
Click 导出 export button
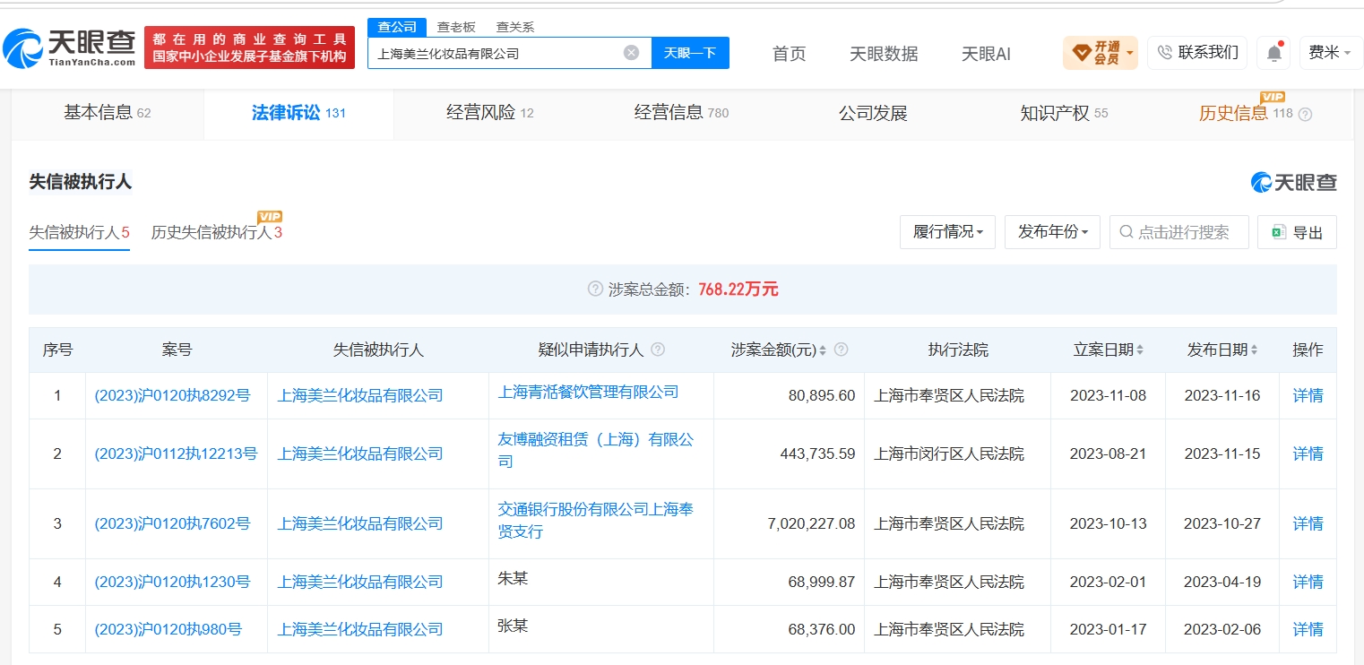coord(1297,232)
